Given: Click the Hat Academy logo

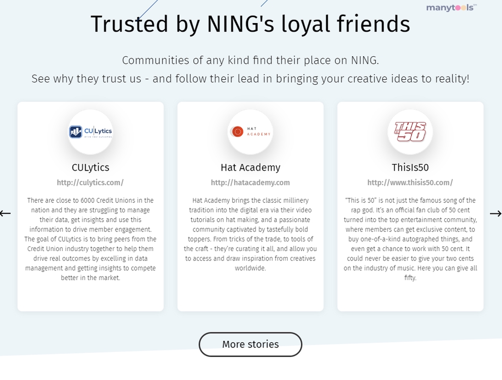Looking at the screenshot, I should click(x=250, y=132).
